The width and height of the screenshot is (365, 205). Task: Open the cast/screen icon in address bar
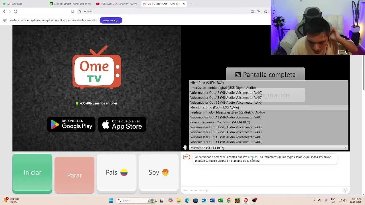[252, 11]
